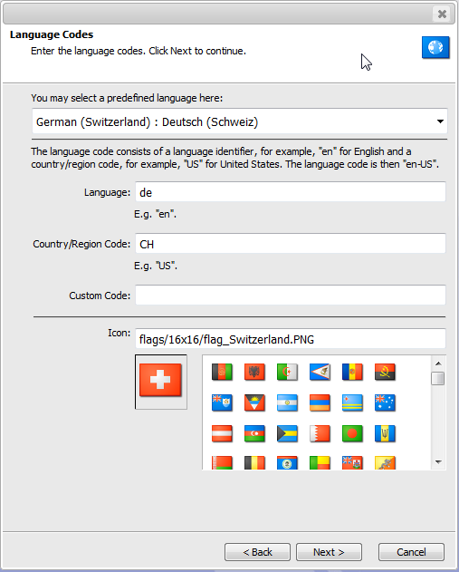Choose the Argentina flag icon
This screenshot has height=572, width=459.
[287, 402]
